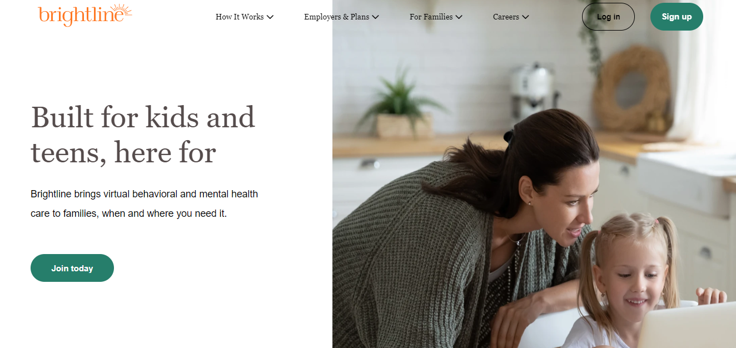Click the potted plant in the photo
This screenshot has width=736, height=348.
coord(401,106)
